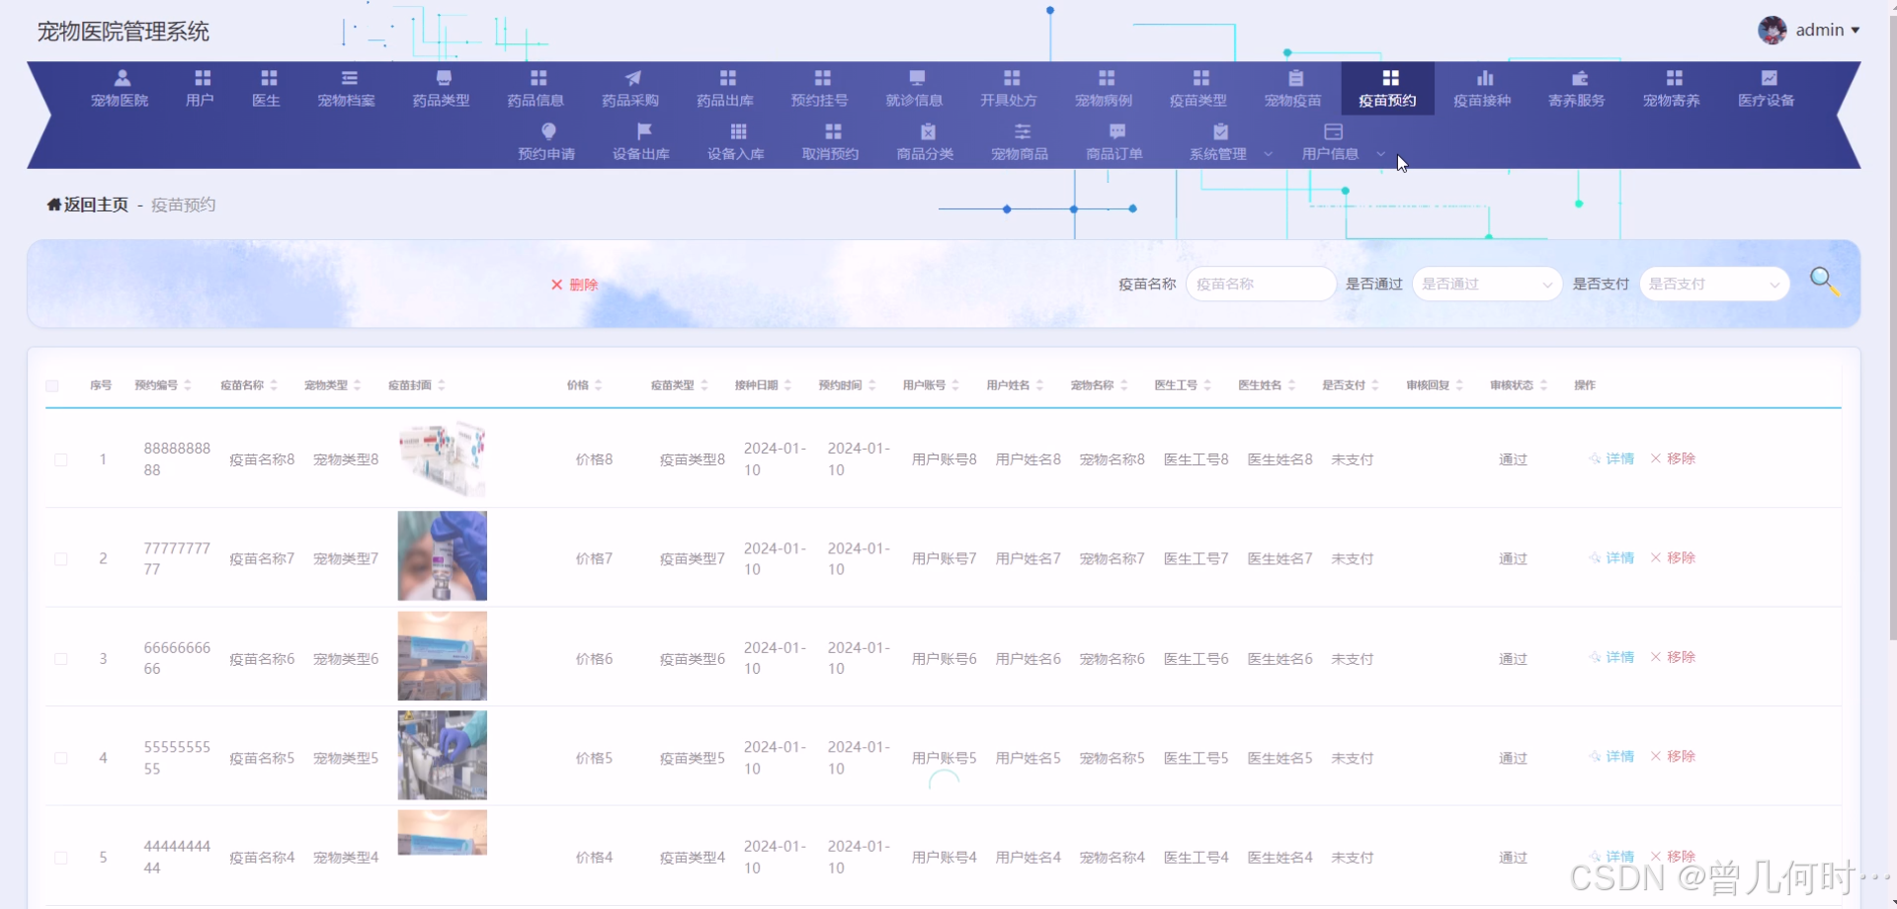View 详情 for 疫苗名称8
This screenshot has width=1897, height=909.
coord(1611,458)
